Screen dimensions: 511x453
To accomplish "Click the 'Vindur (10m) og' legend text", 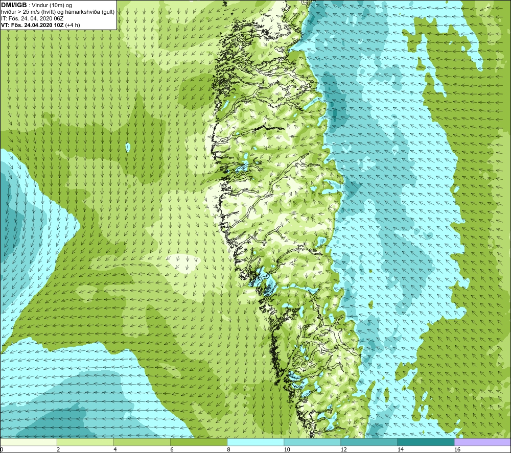I will 52,5.
